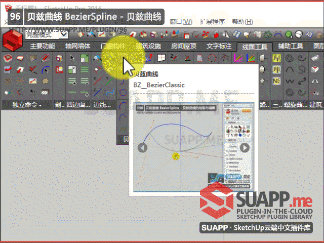Select the 线面工具 tab
This screenshot has height=243, width=324.
tap(255, 47)
